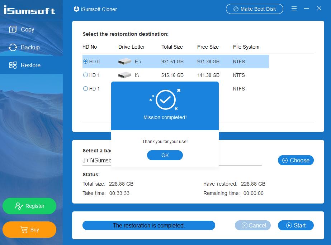Image resolution: width=331 pixels, height=245 pixels.
Task: Click the plus icon on Choose
Action: 285,160
